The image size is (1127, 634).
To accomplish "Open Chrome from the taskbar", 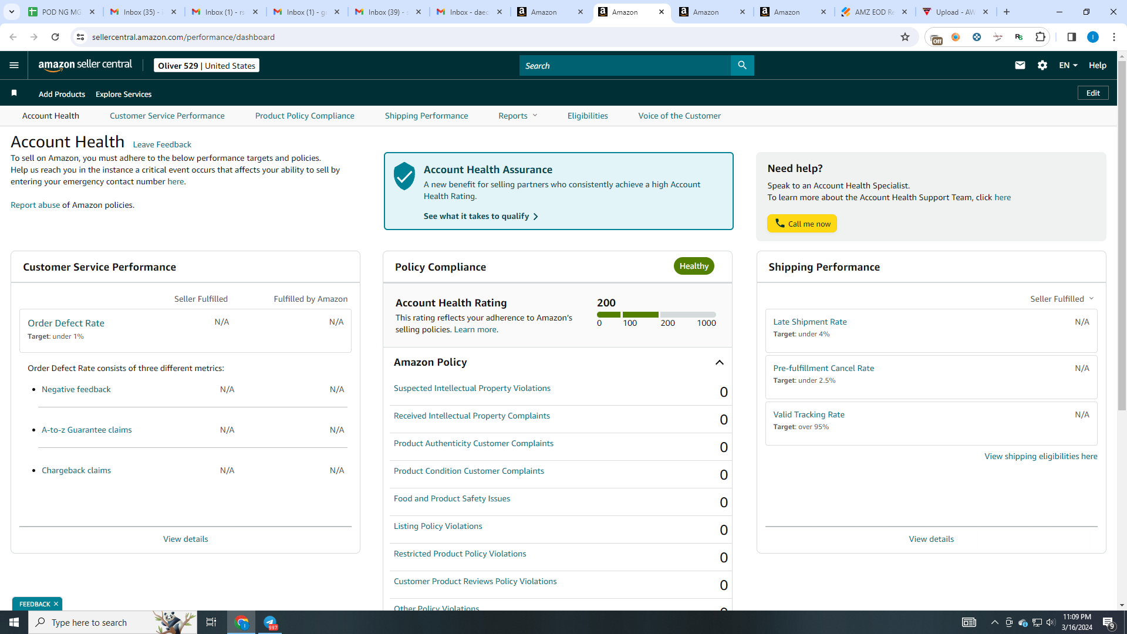I will (x=241, y=622).
